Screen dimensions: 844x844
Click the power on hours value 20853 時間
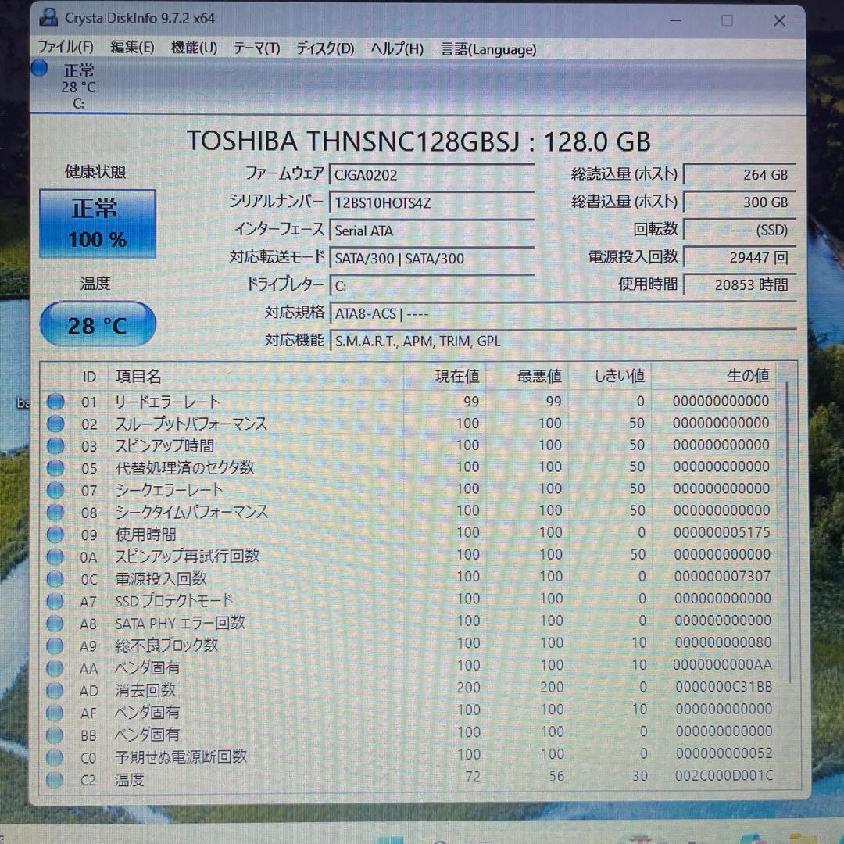739,284
